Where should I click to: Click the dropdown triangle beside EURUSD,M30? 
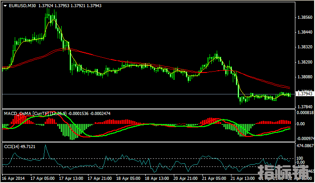click(x=5, y=6)
